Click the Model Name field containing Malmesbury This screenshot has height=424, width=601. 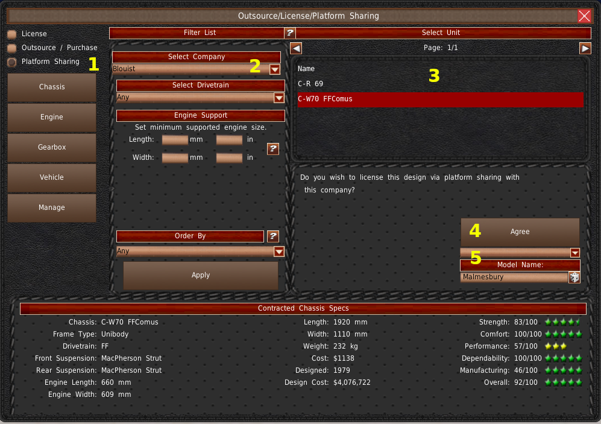click(x=514, y=277)
